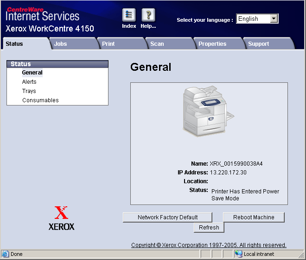Click the printer name XRX_0015990038A4
Image resolution: width=306 pixels, height=260 pixels.
pos(236,164)
